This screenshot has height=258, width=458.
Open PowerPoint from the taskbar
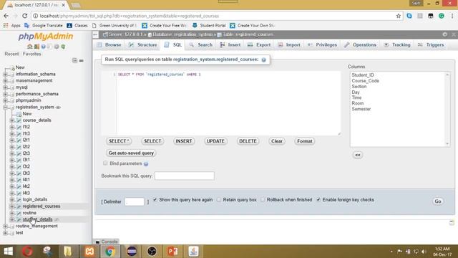tap(172, 252)
